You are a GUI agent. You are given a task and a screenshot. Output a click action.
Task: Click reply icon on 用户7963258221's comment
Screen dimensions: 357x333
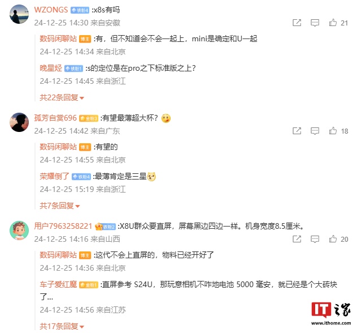click(315, 239)
